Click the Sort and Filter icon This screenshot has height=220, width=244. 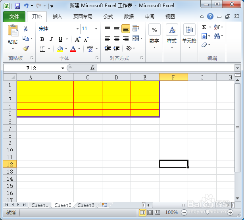coord(217,27)
